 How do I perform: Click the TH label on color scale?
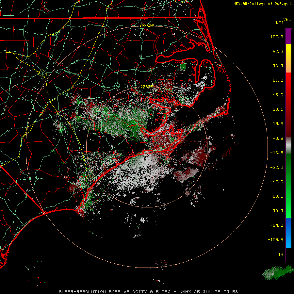pyautogui.click(x=281, y=254)
